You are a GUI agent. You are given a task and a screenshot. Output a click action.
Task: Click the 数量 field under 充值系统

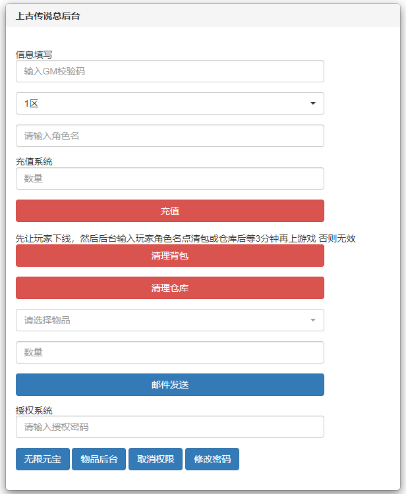170,178
